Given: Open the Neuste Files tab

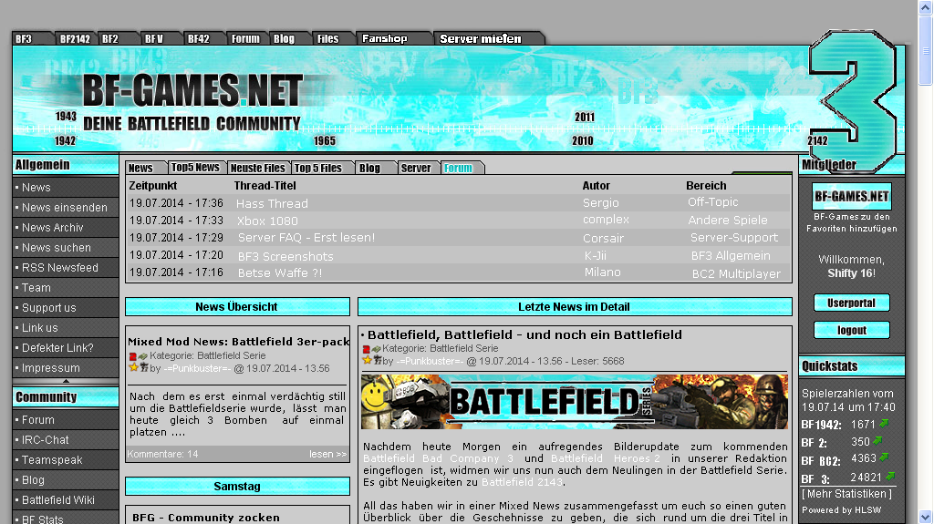Looking at the screenshot, I should pos(257,168).
